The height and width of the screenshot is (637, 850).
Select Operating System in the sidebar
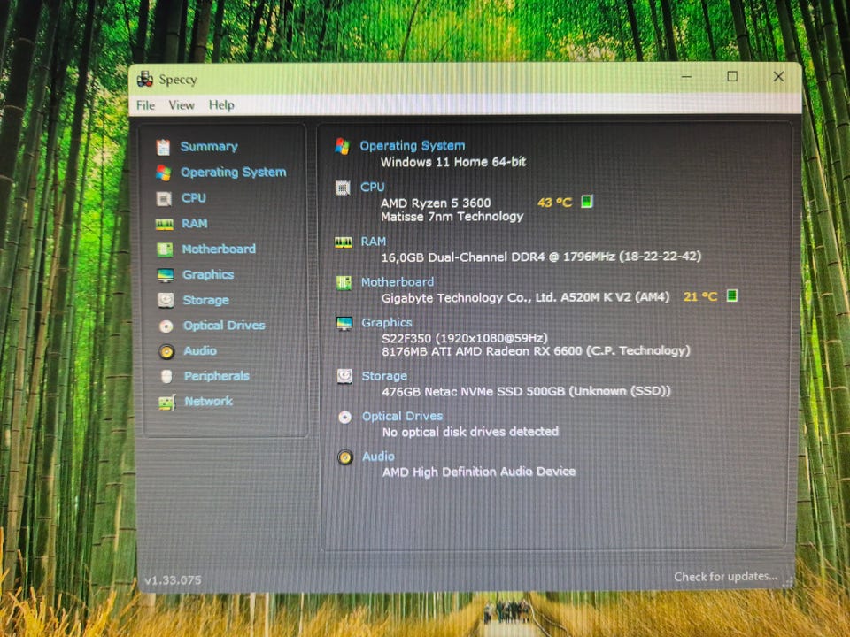pyautogui.click(x=233, y=173)
